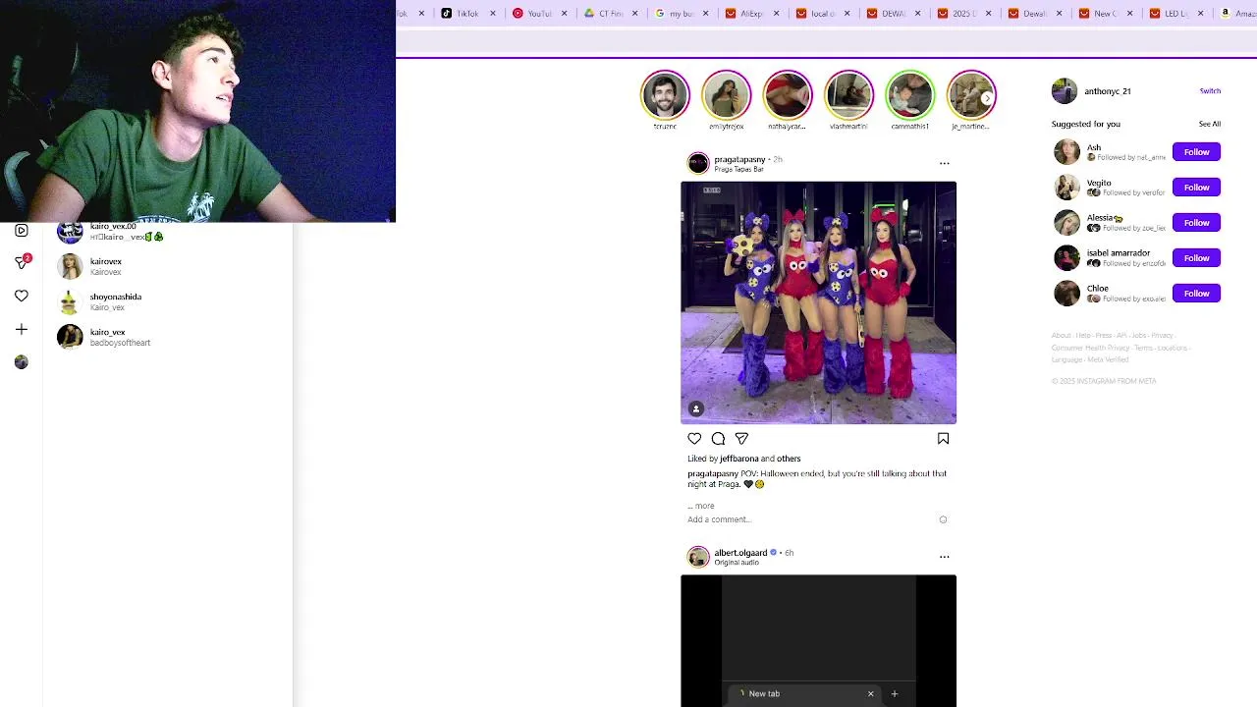
Task: View cammathis1's story
Action: [x=910, y=95]
